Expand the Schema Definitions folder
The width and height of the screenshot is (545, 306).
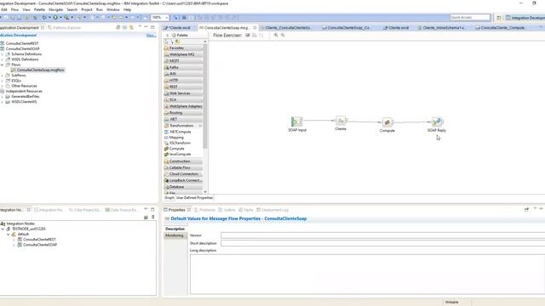[2, 54]
